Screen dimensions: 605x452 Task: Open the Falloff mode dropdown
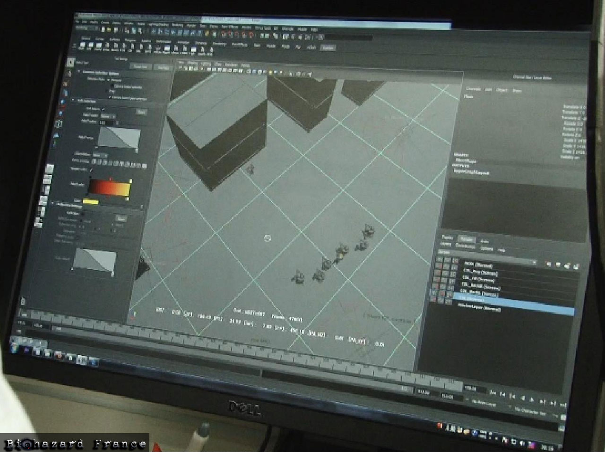click(x=107, y=116)
